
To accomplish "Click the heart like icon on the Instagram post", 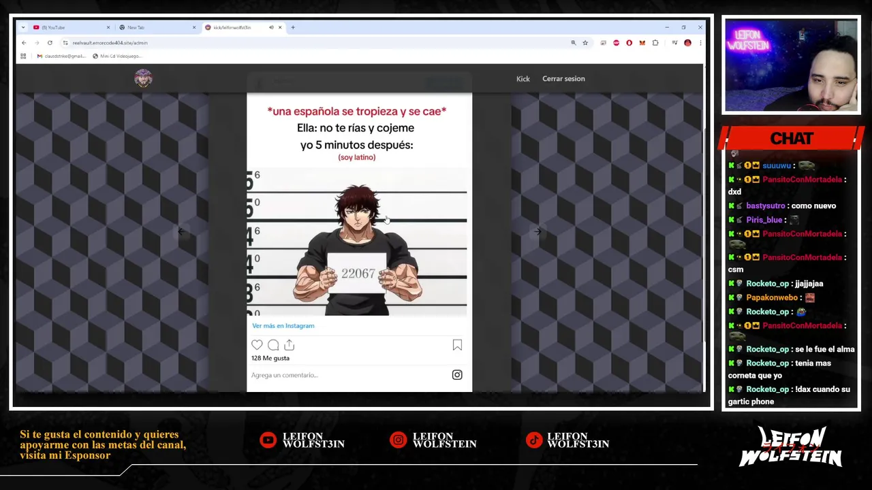I will point(257,345).
